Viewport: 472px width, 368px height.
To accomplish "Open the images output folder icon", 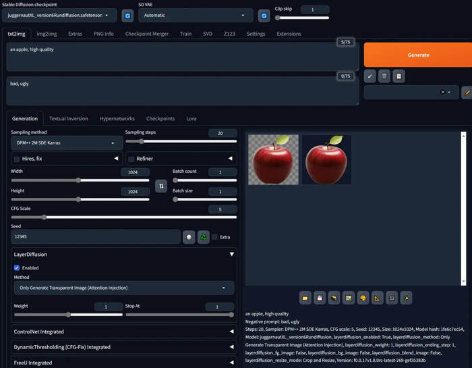I will pyautogui.click(x=305, y=298).
